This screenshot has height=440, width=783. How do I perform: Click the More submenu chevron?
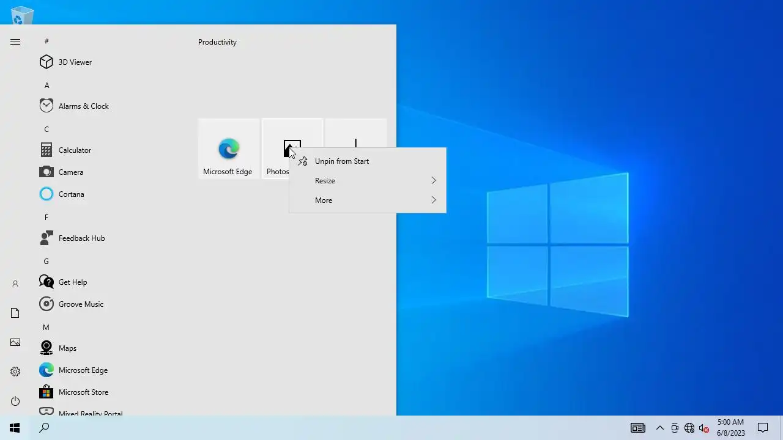pyautogui.click(x=434, y=200)
